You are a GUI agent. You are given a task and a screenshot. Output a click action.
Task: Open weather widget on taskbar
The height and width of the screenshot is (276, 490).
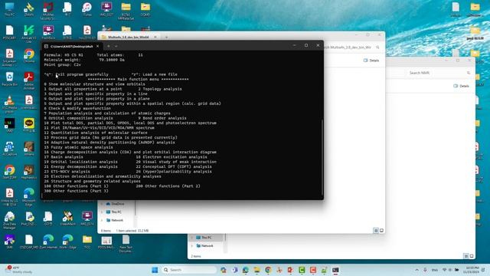(x=18, y=270)
